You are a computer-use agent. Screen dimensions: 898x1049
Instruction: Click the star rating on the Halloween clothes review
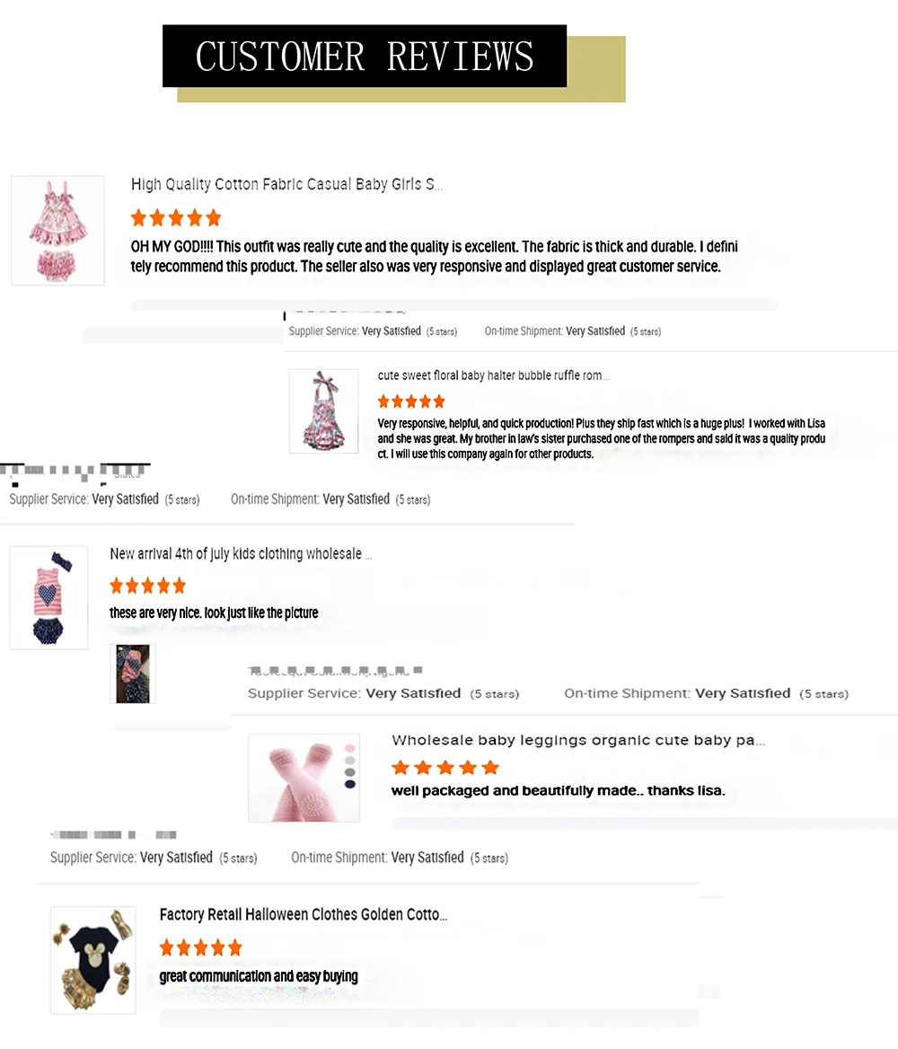click(x=201, y=948)
